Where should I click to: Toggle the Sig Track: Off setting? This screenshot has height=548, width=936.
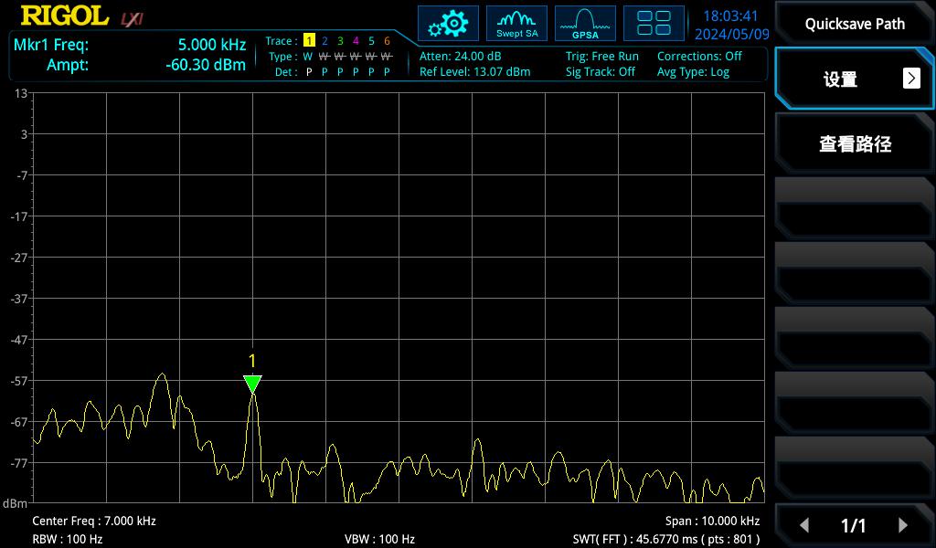600,72
